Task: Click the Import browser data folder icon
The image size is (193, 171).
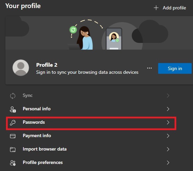Action: [13, 150]
